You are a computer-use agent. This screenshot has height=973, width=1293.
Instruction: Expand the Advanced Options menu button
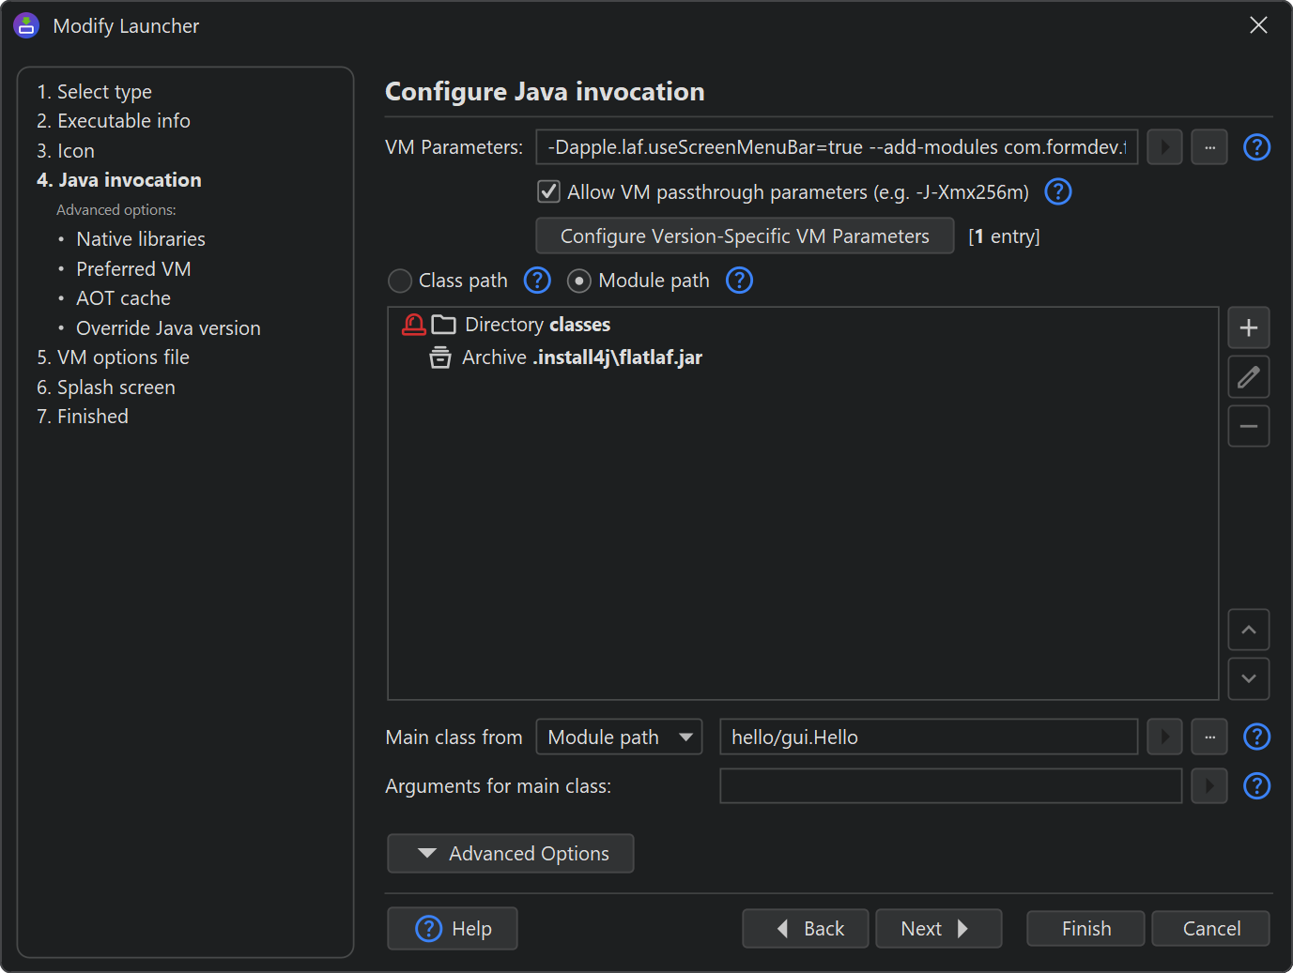pyautogui.click(x=511, y=853)
